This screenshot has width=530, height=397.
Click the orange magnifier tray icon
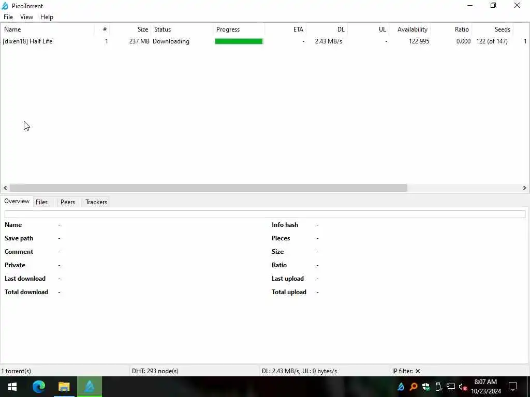tap(414, 387)
